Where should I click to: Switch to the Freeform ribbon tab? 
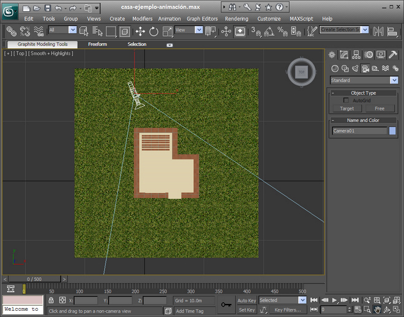[97, 44]
